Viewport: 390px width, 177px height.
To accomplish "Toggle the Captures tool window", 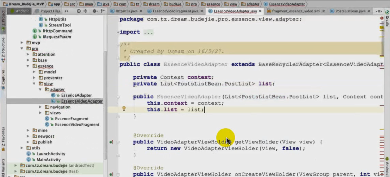I will (x=3, y=79).
